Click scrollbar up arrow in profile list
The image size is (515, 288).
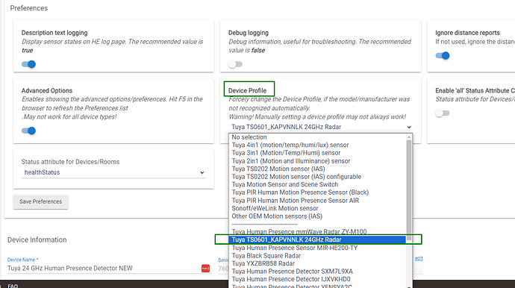[409, 137]
